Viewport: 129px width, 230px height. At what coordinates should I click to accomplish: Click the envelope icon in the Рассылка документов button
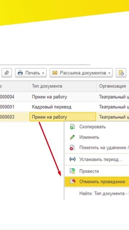click(55, 73)
